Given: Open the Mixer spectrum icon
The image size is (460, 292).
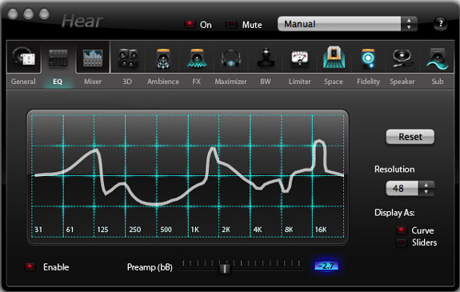Looking at the screenshot, I should tap(93, 58).
